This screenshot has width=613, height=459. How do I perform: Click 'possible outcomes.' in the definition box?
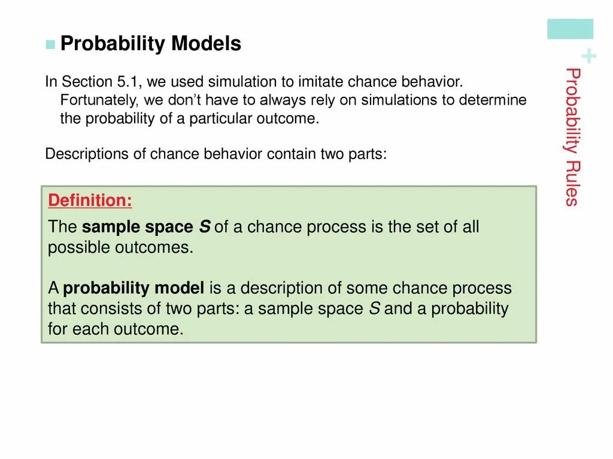click(x=121, y=248)
